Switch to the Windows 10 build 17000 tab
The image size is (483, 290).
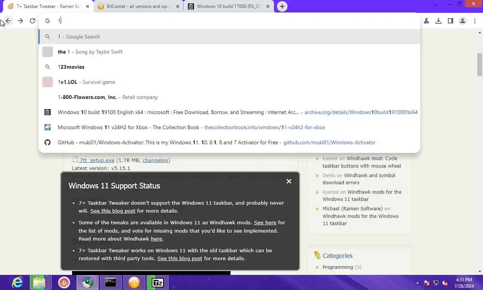[x=229, y=6]
